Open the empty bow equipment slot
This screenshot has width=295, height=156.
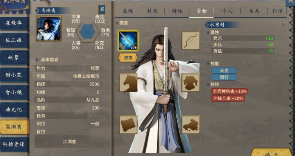tap(191, 41)
